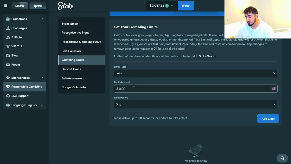Click the Add Limit button
Screen dimensions: 291x164
point(268,119)
